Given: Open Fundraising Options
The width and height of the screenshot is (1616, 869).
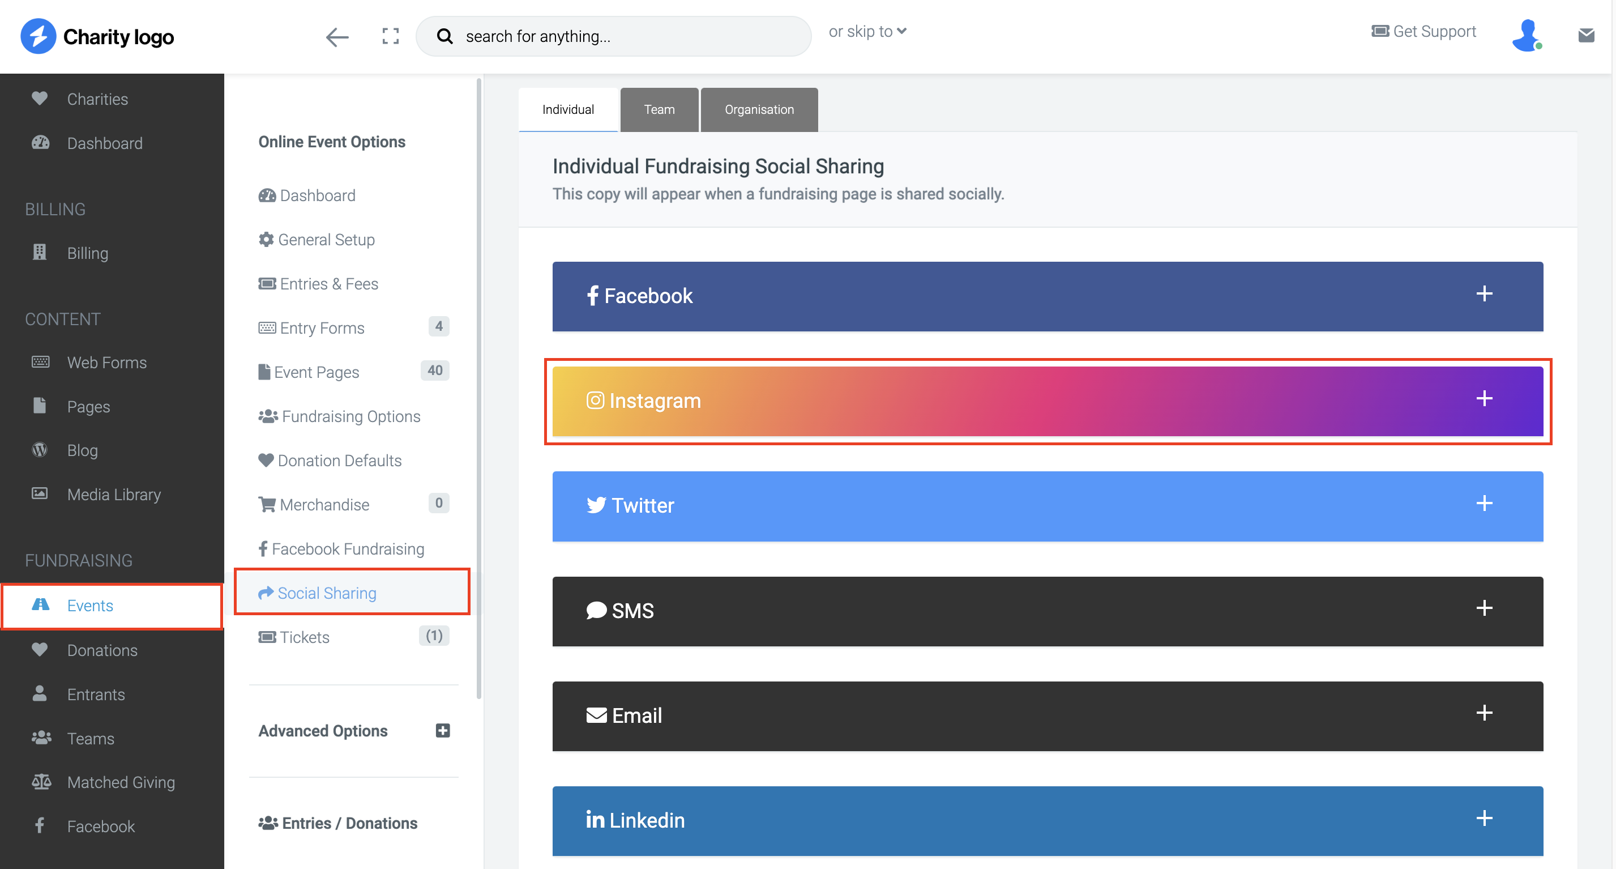Looking at the screenshot, I should (339, 416).
